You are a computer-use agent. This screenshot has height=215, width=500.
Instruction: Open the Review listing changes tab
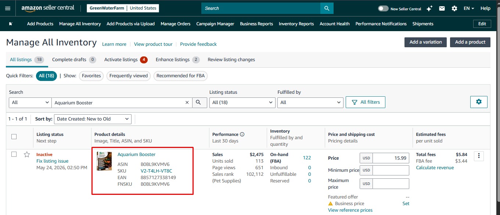231,60
